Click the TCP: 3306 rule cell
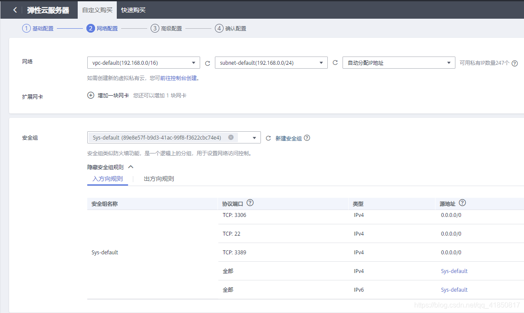Viewport: 524px width, 313px height. [x=234, y=215]
